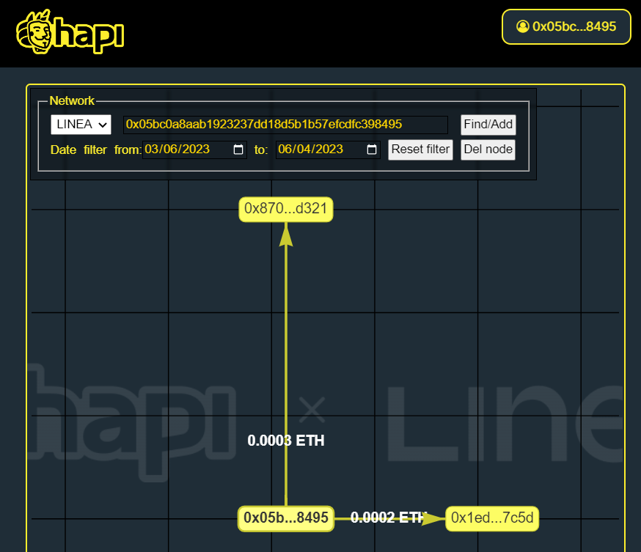Click the user avatar icon in account button
The width and height of the screenshot is (641, 552).
click(522, 26)
